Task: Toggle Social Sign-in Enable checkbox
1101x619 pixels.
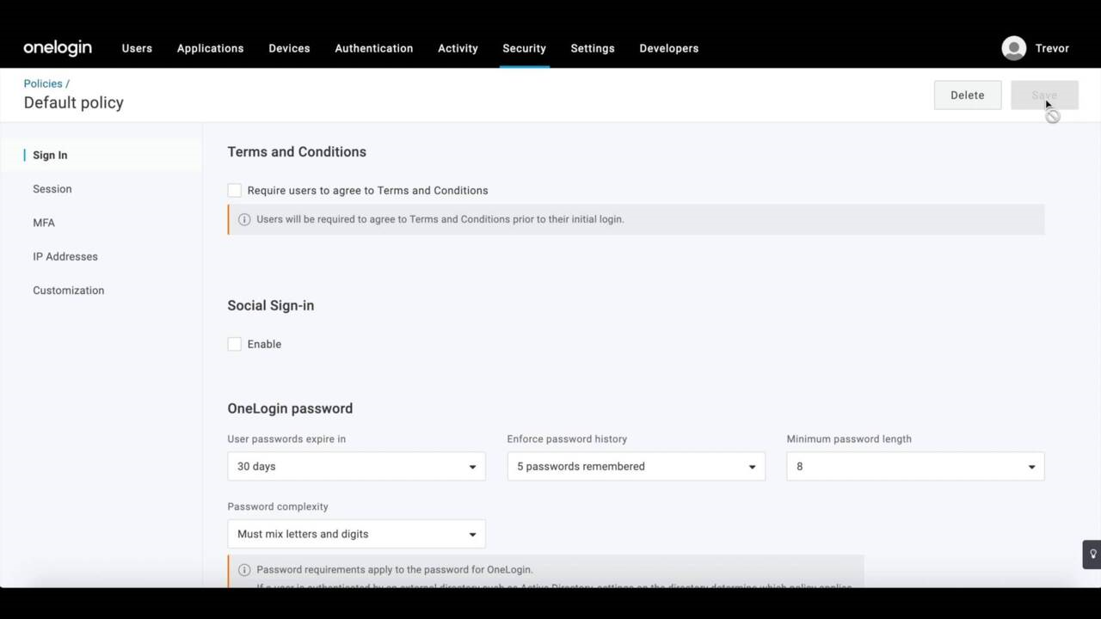Action: tap(235, 344)
